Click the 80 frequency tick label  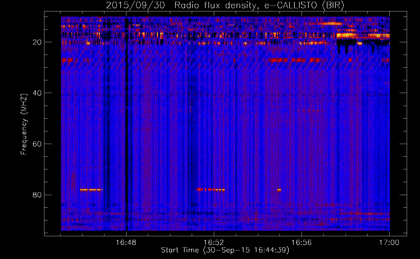pos(37,195)
